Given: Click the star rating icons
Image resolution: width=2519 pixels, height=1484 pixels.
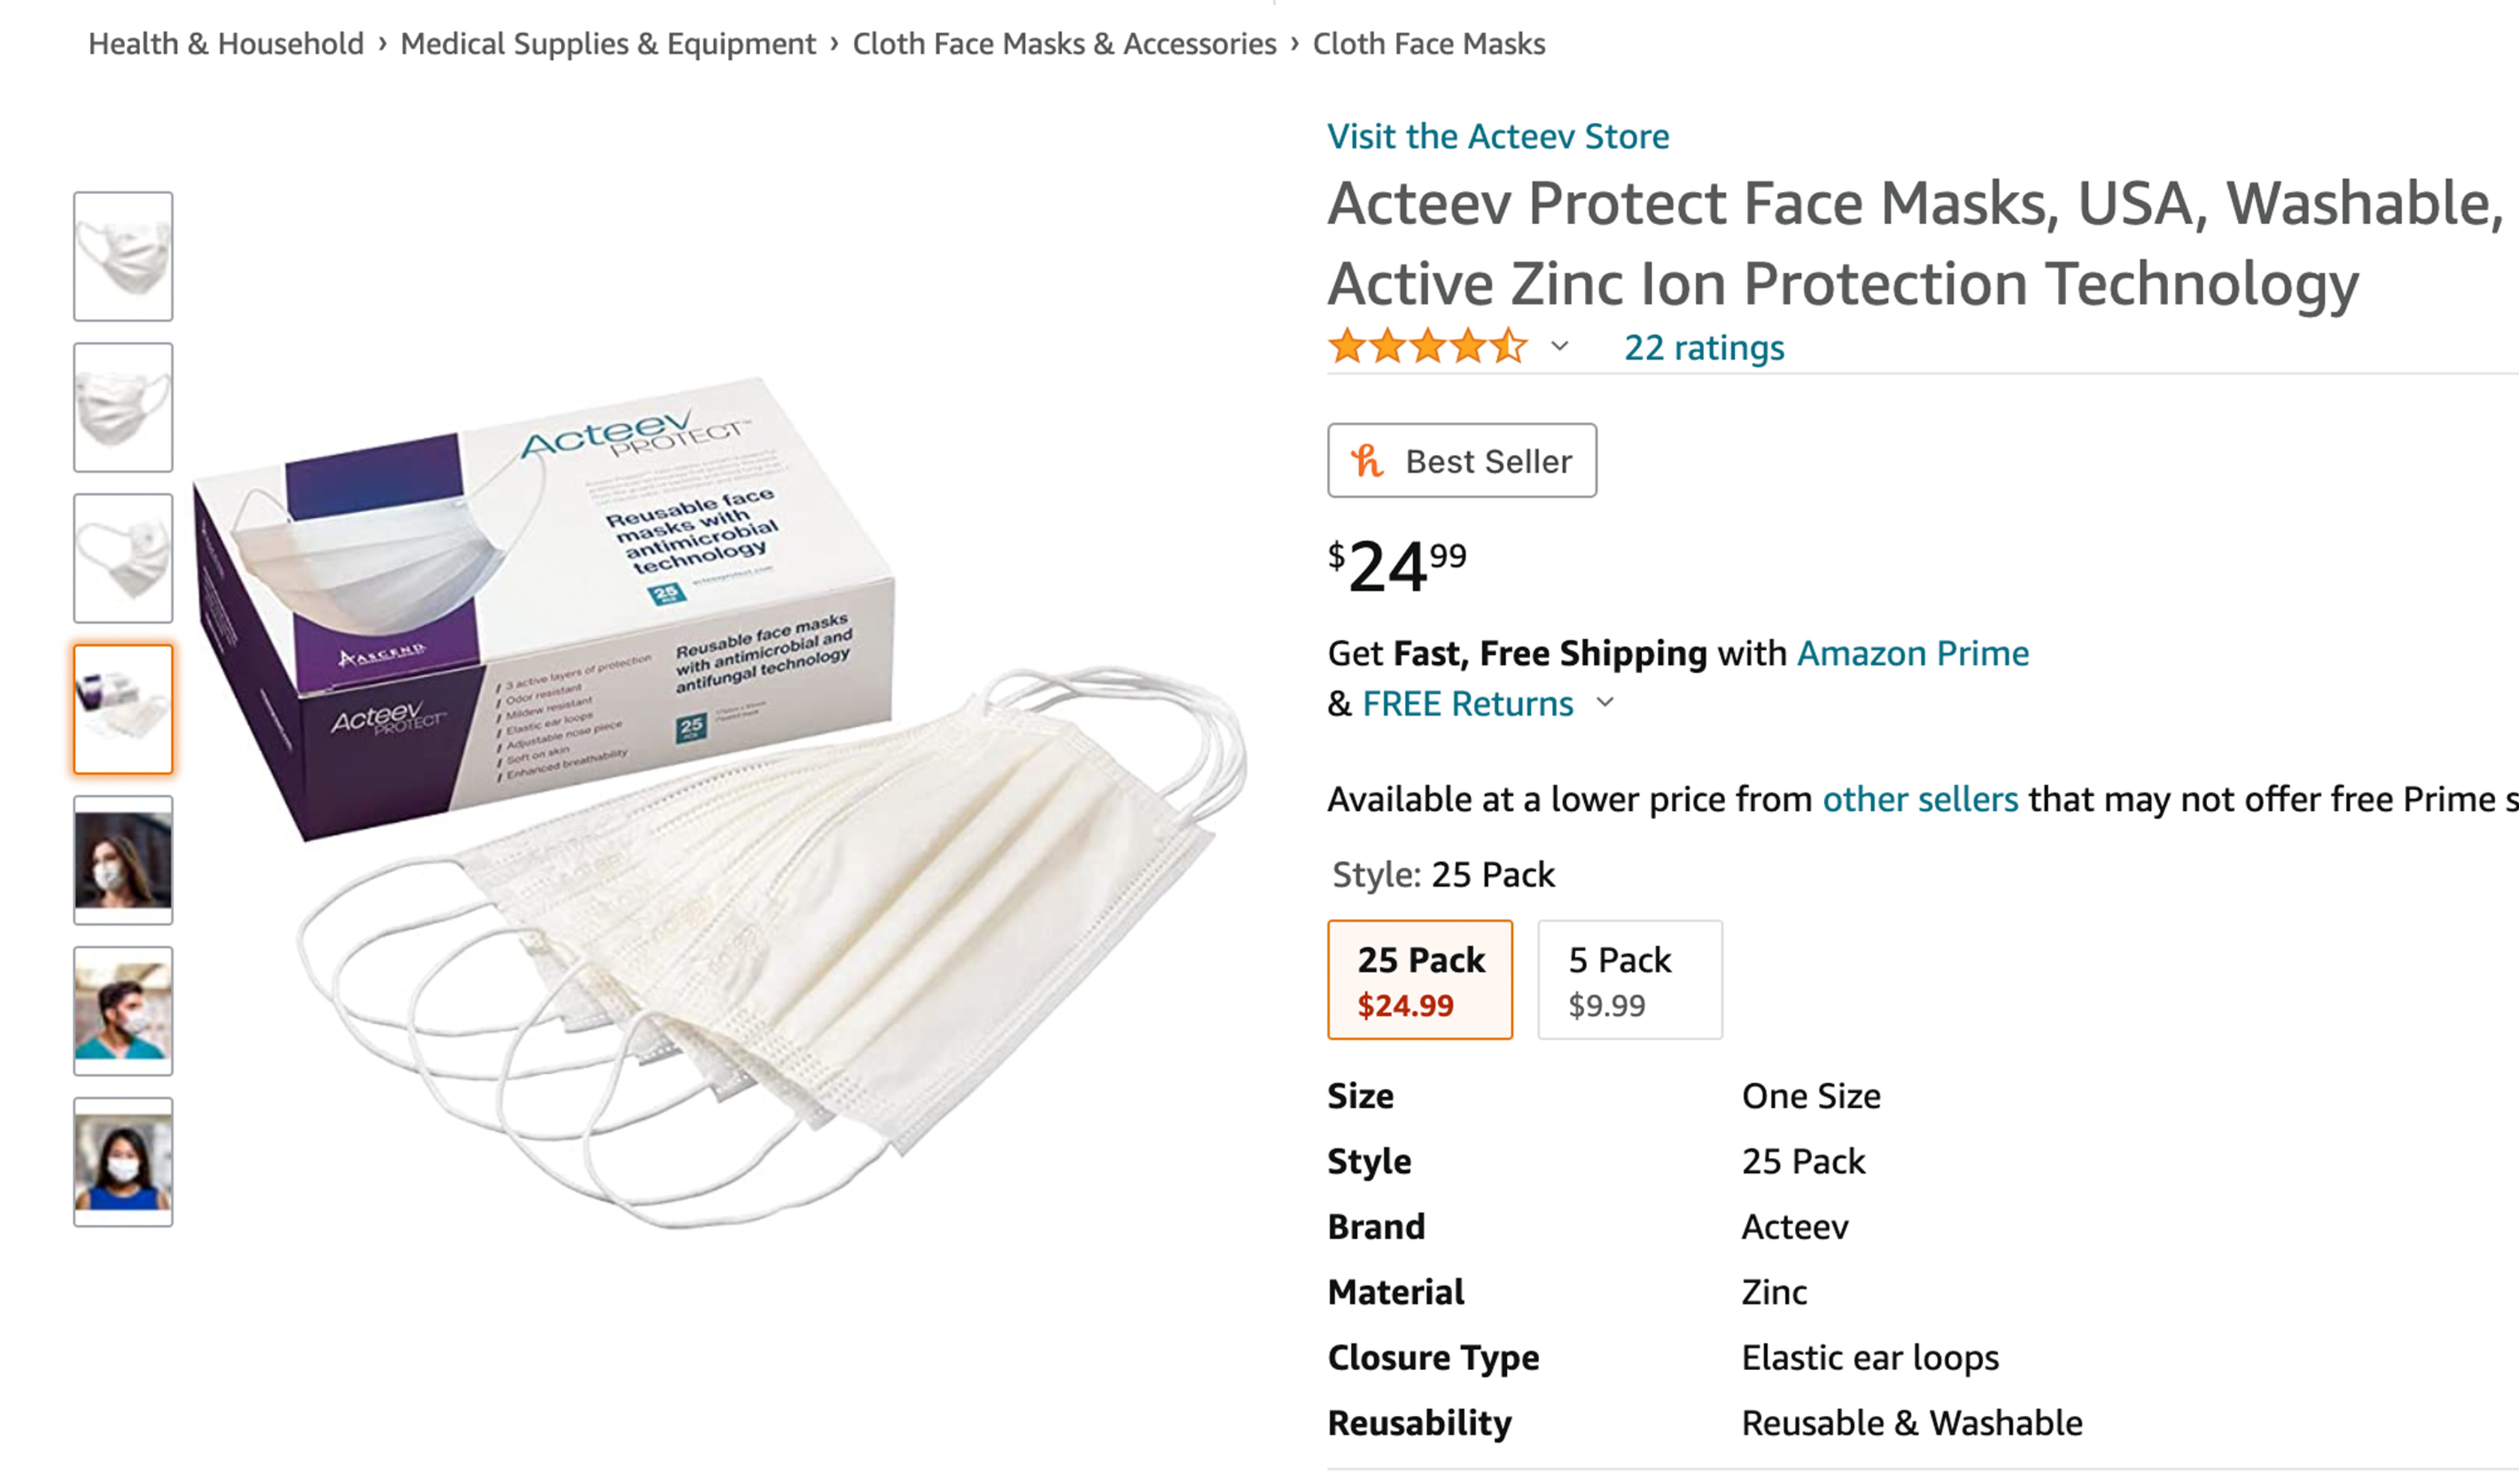Looking at the screenshot, I should (x=1427, y=347).
